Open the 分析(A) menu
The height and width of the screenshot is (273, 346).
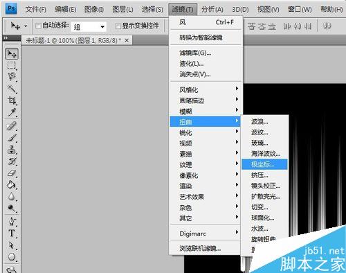click(x=212, y=9)
